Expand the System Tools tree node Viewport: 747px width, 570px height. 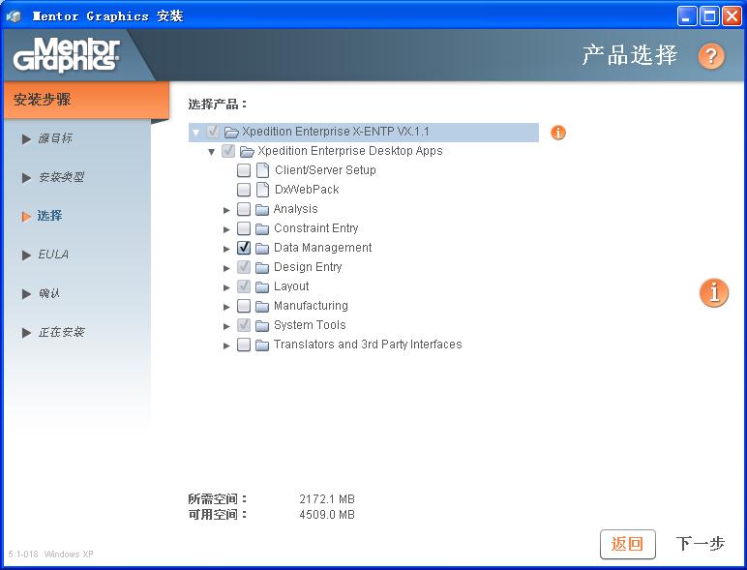pyautogui.click(x=226, y=326)
